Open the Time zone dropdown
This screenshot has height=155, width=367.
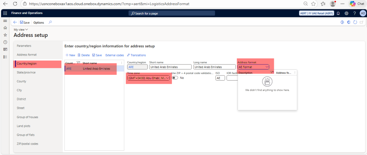[167, 78]
